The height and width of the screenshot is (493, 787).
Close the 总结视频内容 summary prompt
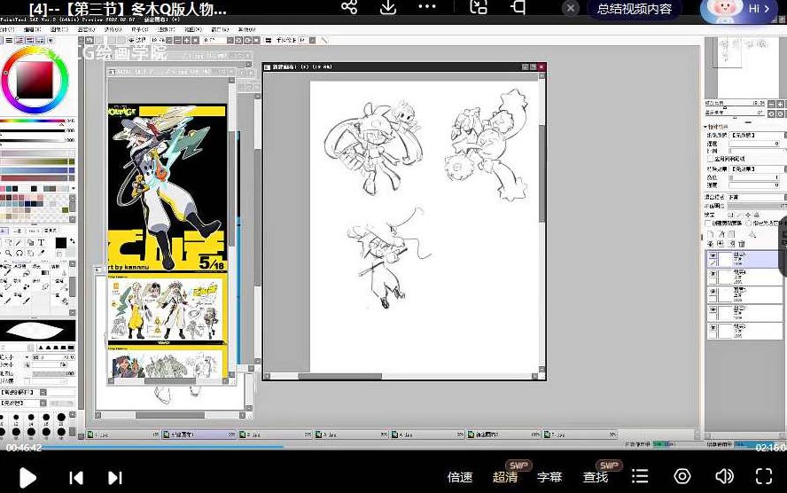572,8
